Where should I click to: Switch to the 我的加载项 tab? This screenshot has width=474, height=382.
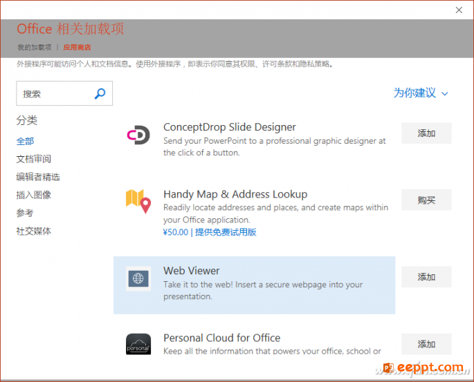pyautogui.click(x=35, y=48)
